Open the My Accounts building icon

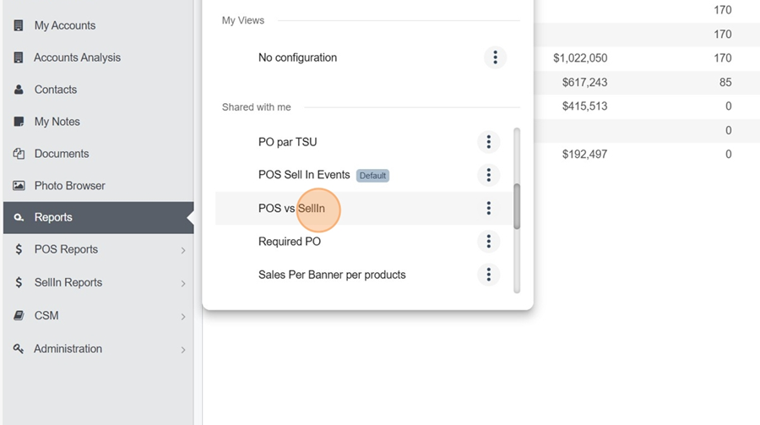(19, 25)
